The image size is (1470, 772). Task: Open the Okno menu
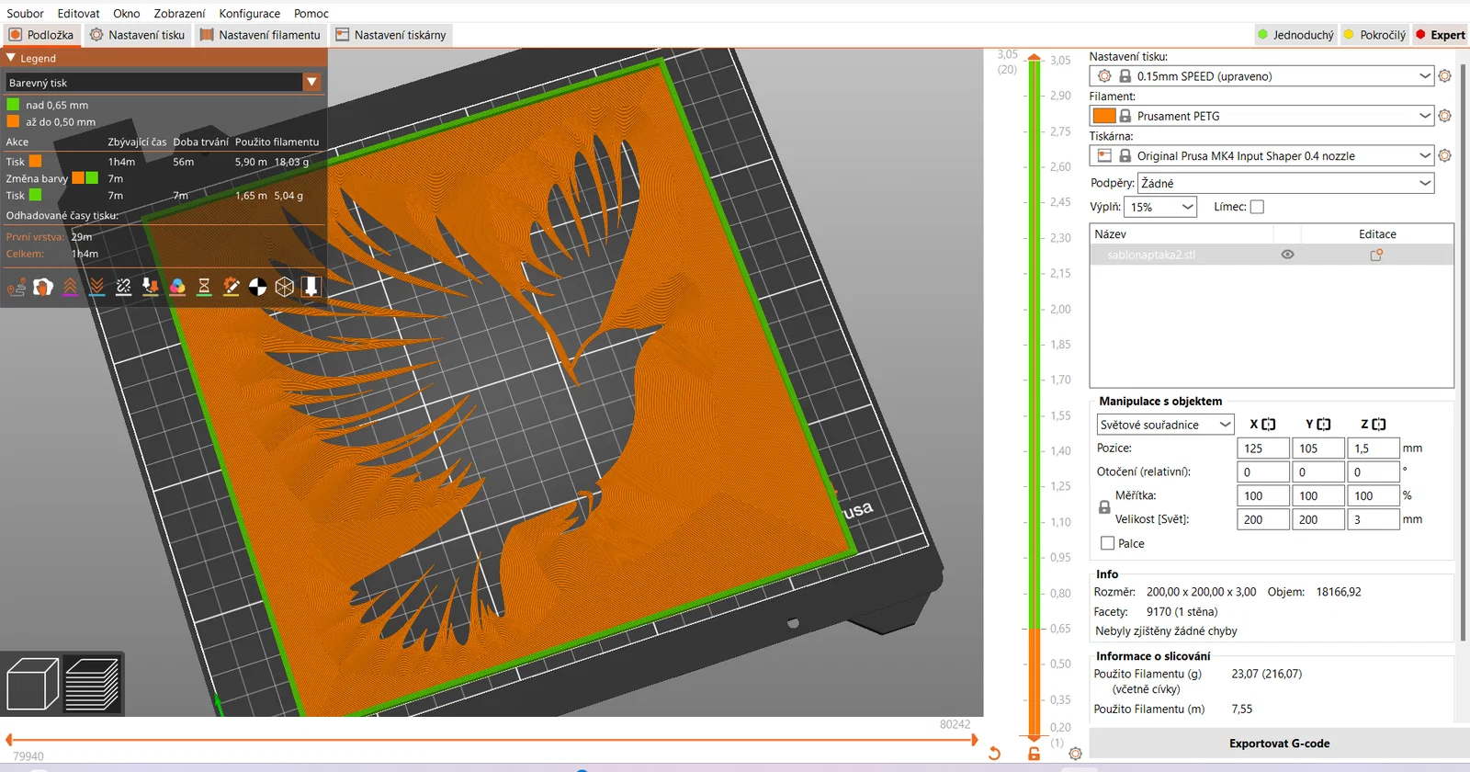(127, 13)
